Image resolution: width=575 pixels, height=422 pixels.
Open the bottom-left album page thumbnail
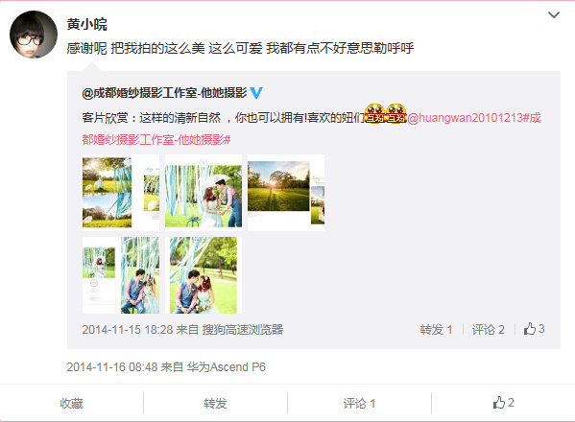coord(121,275)
